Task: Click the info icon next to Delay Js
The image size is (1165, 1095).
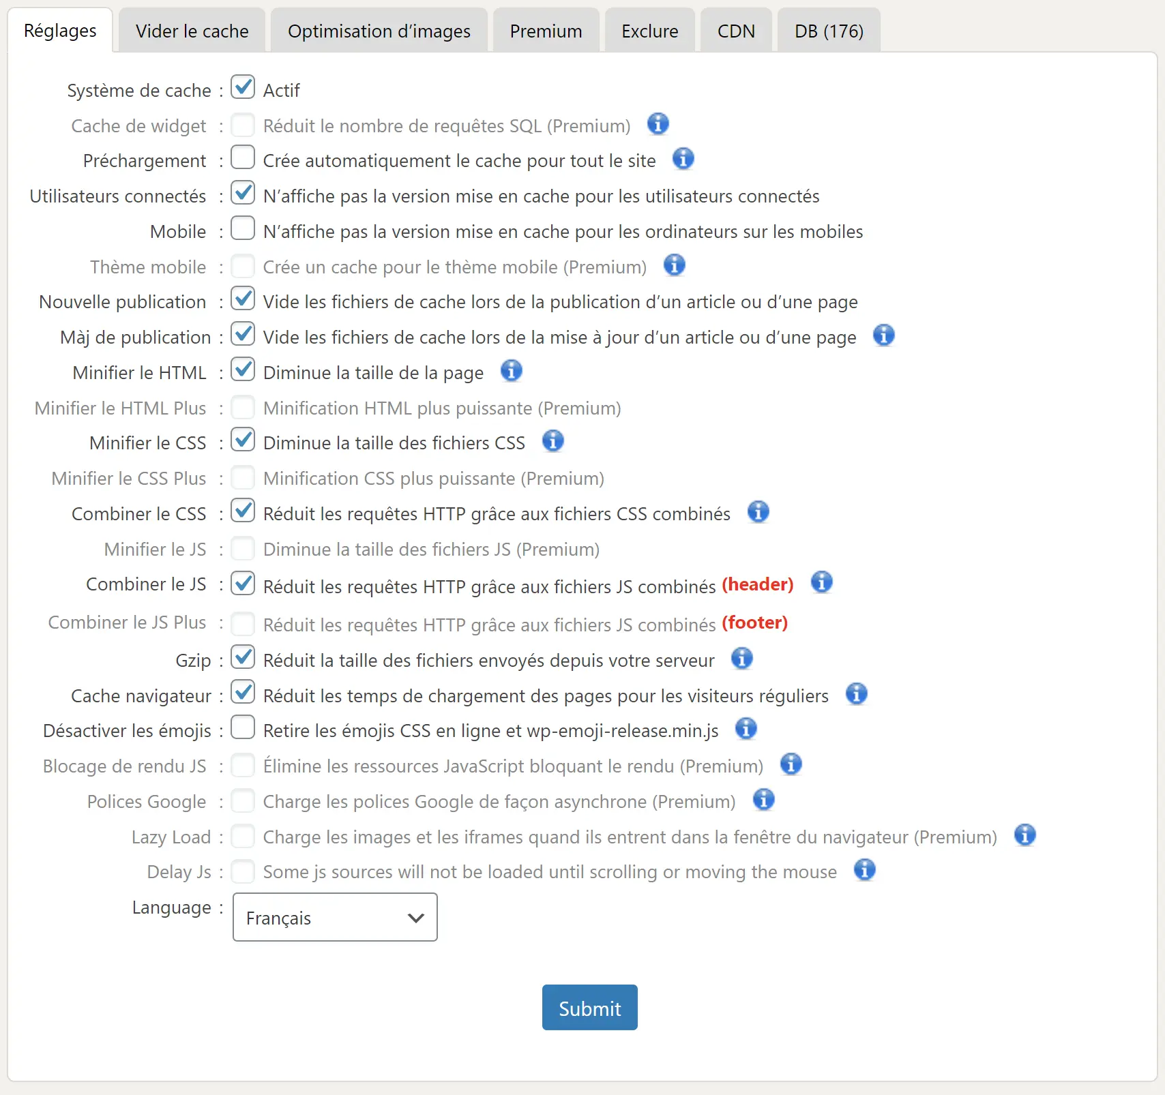Action: tap(865, 871)
